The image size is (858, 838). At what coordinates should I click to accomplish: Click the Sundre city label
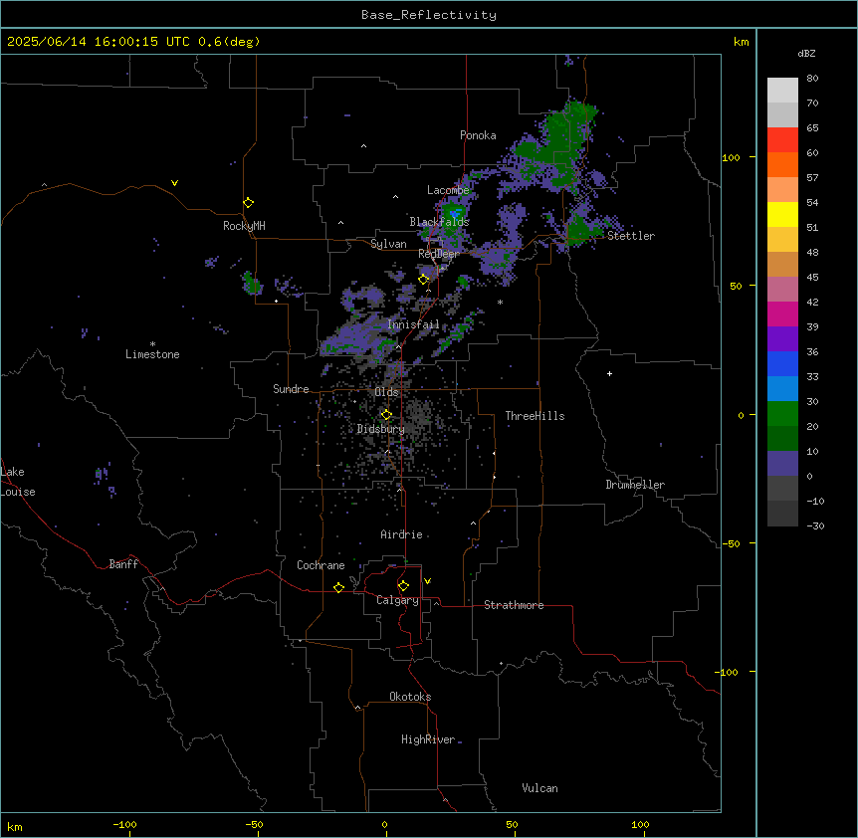[x=291, y=389]
